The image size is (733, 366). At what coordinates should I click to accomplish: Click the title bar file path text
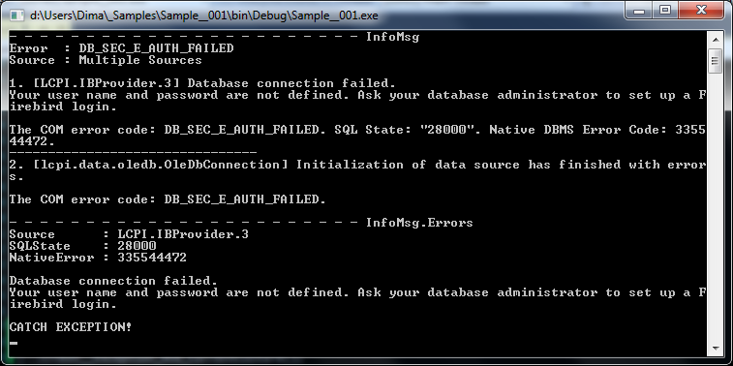tap(203, 15)
